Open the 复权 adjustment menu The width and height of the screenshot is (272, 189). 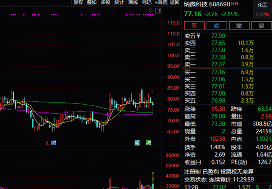click(x=78, y=2)
